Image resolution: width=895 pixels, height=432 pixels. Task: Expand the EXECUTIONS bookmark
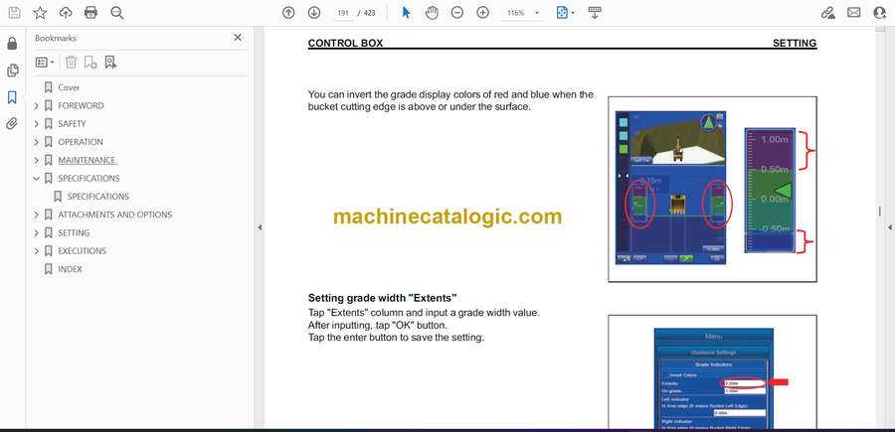point(37,251)
